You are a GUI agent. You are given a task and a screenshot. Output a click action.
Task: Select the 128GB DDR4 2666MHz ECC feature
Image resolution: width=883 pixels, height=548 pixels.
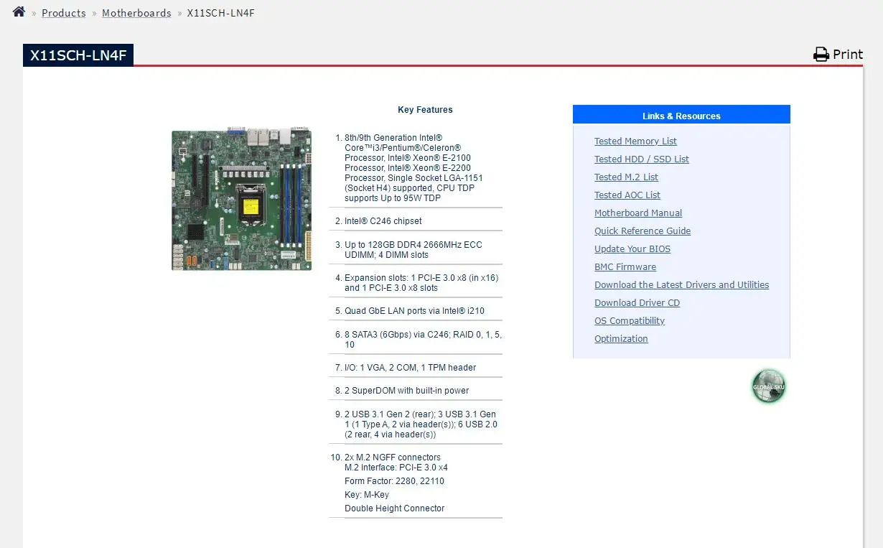414,250
